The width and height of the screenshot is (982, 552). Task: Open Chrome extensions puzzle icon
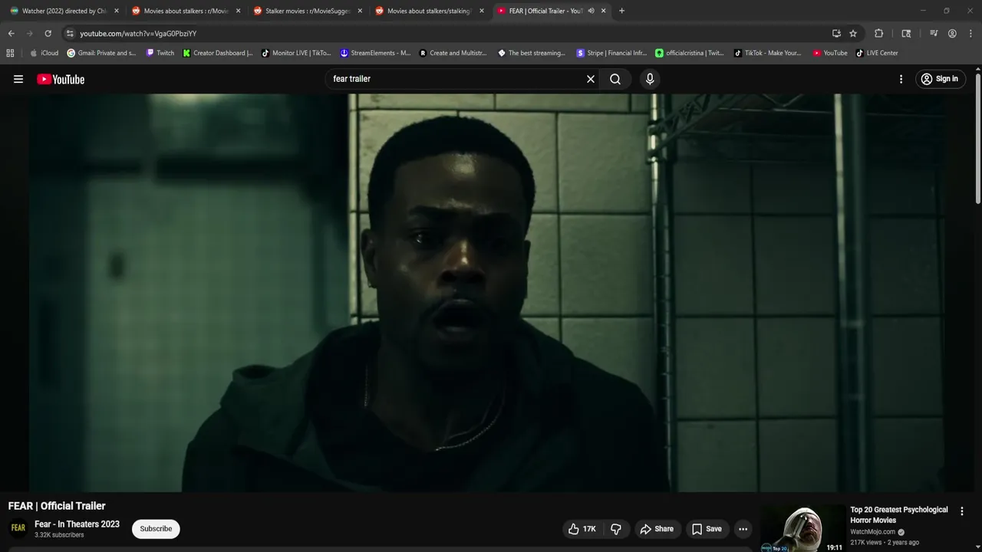[879, 34]
